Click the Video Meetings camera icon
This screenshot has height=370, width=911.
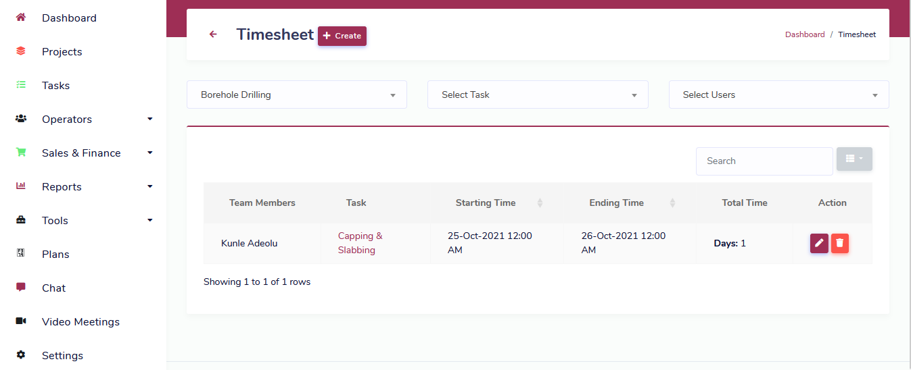click(21, 321)
